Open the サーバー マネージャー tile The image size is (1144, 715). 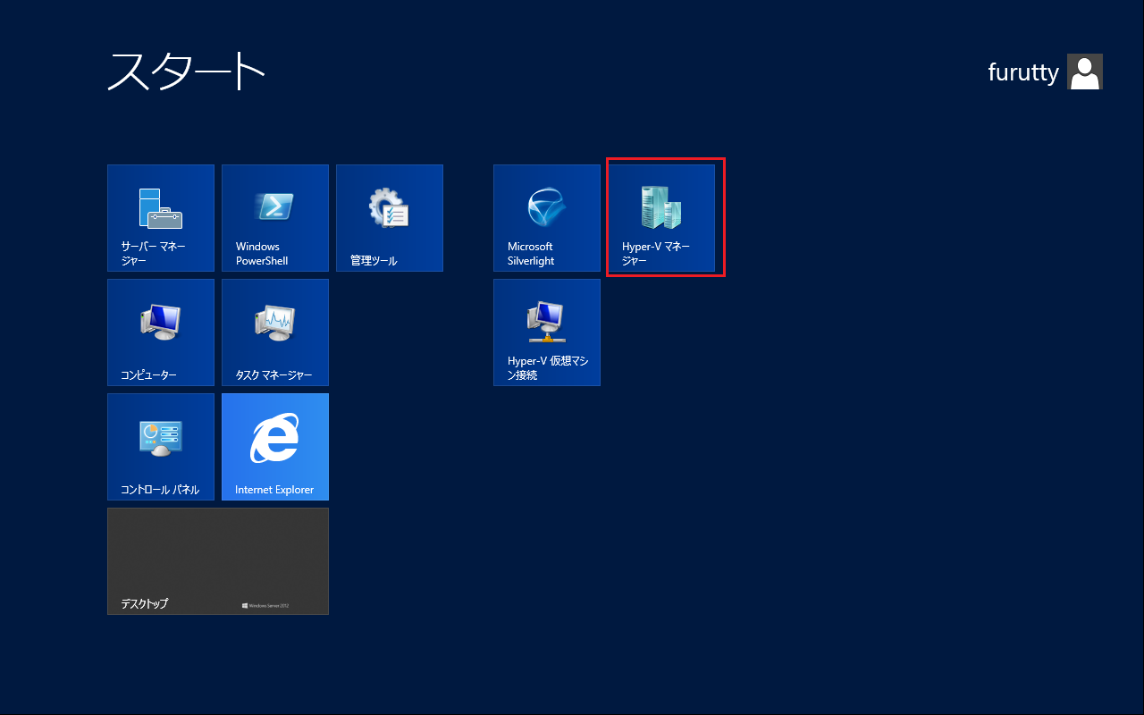click(161, 218)
